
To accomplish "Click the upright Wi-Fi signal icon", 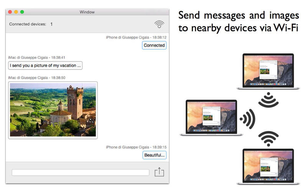I will (268, 139).
